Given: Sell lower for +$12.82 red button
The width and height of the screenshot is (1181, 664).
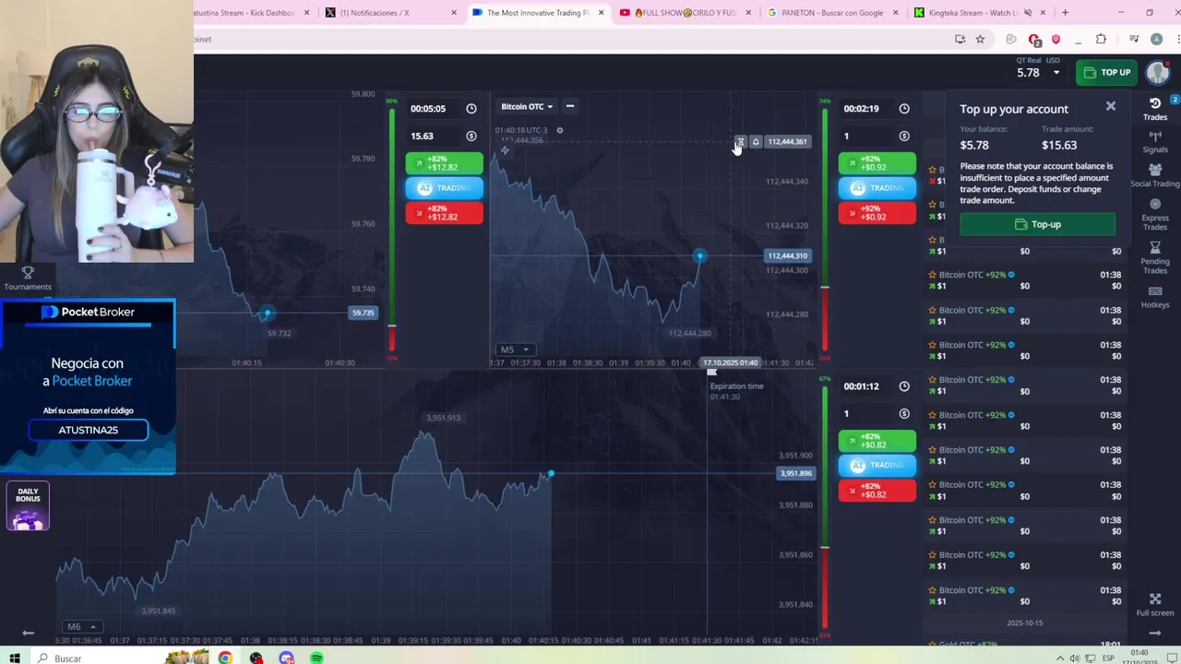Looking at the screenshot, I should pos(444,212).
